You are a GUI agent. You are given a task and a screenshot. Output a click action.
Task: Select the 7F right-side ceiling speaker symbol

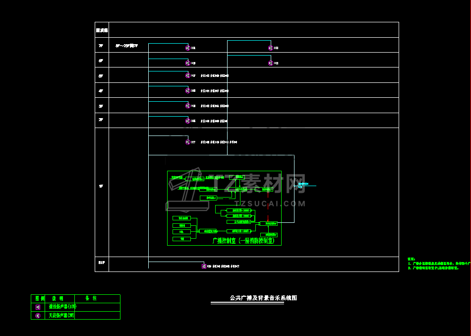tap(271, 48)
